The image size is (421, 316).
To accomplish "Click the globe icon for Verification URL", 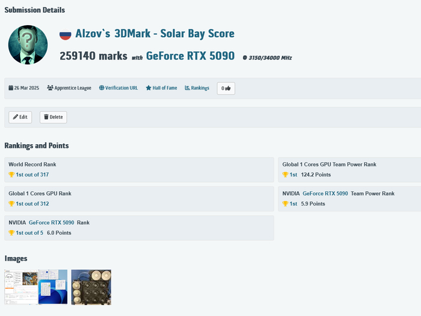I will [x=102, y=88].
